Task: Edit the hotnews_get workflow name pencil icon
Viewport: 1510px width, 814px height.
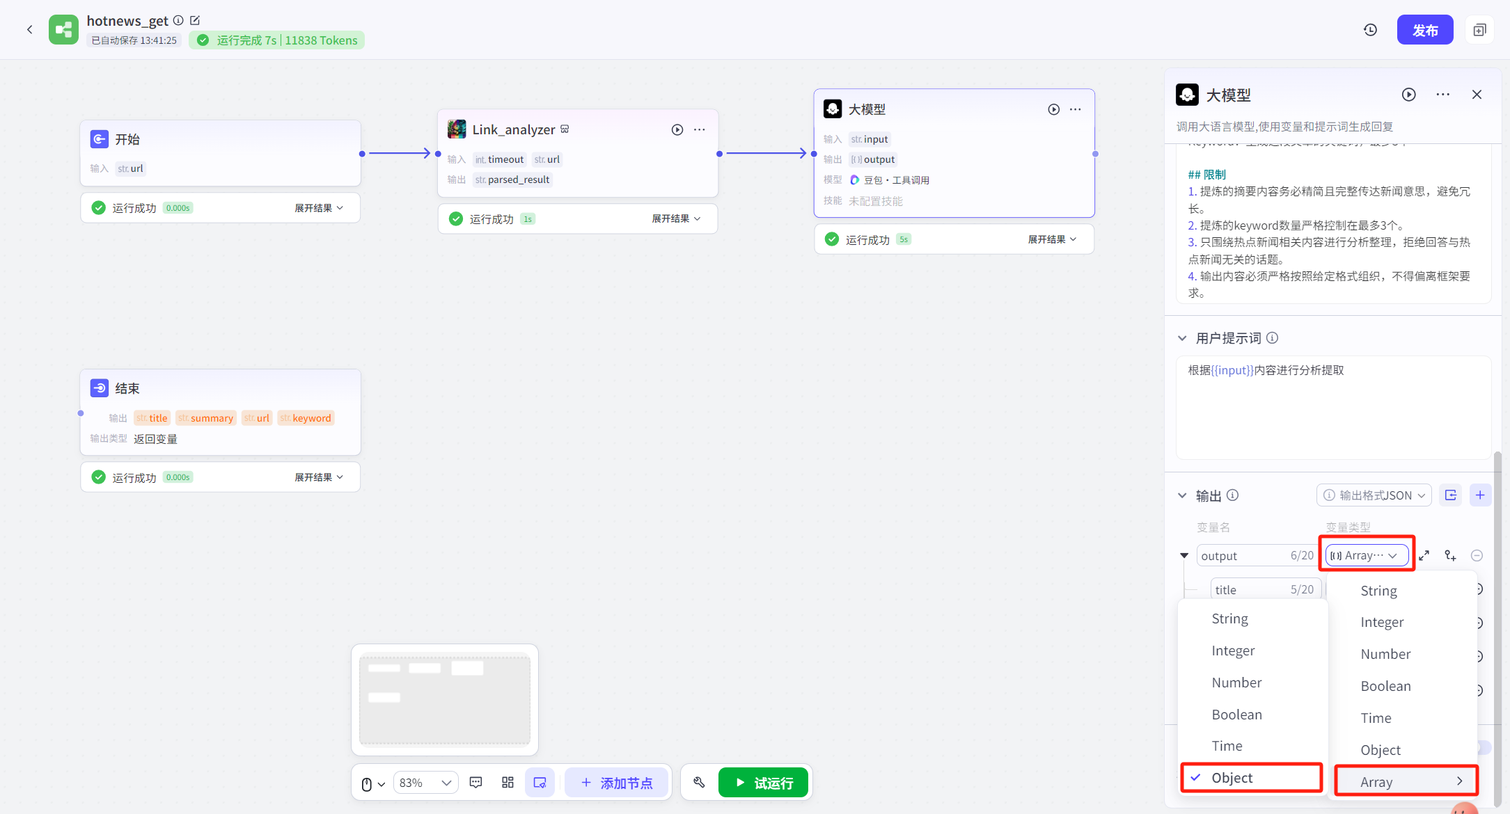Action: click(196, 21)
